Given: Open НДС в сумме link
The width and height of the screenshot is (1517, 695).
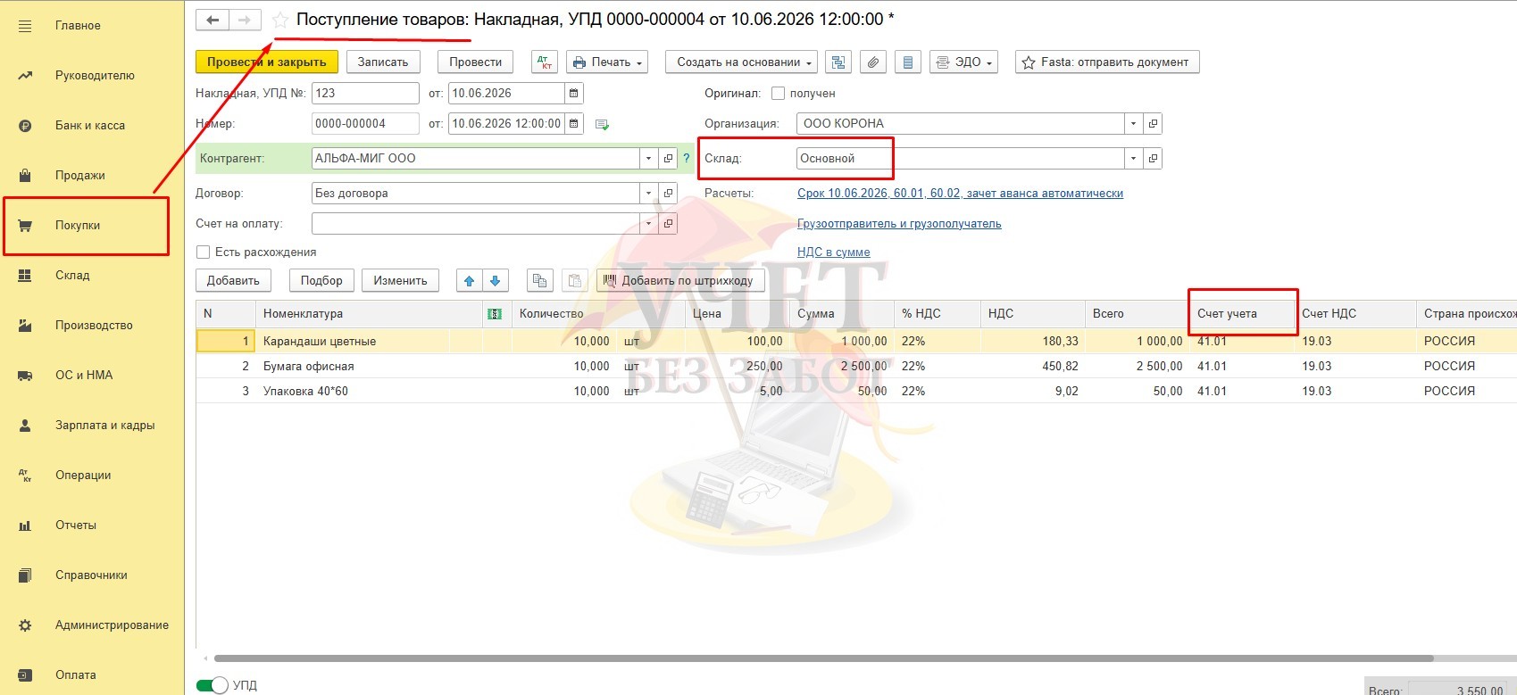Looking at the screenshot, I should 833,252.
